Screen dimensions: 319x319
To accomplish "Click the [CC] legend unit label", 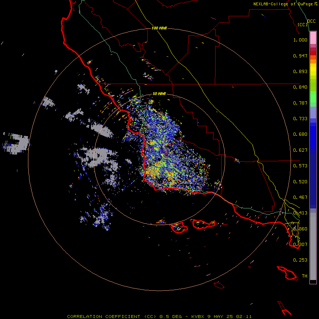I will (303, 24).
